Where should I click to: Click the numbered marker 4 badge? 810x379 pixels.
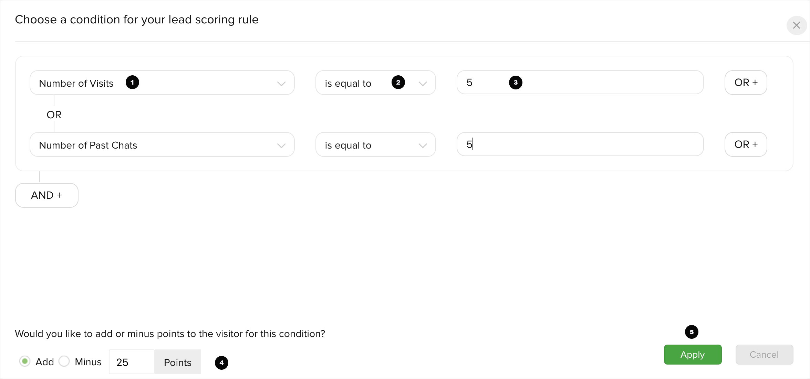tap(221, 363)
